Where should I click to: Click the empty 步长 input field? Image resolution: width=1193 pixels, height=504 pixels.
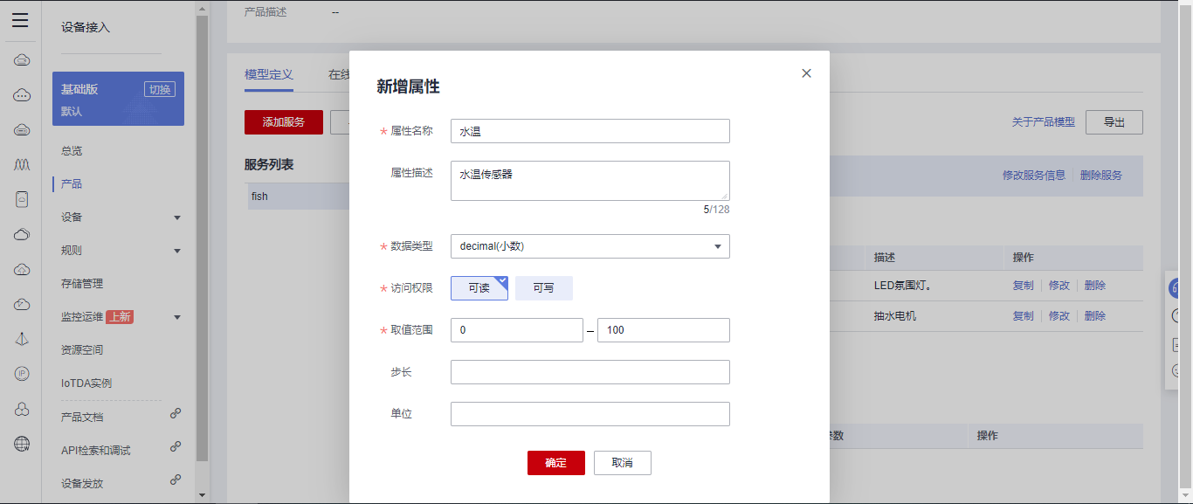590,372
